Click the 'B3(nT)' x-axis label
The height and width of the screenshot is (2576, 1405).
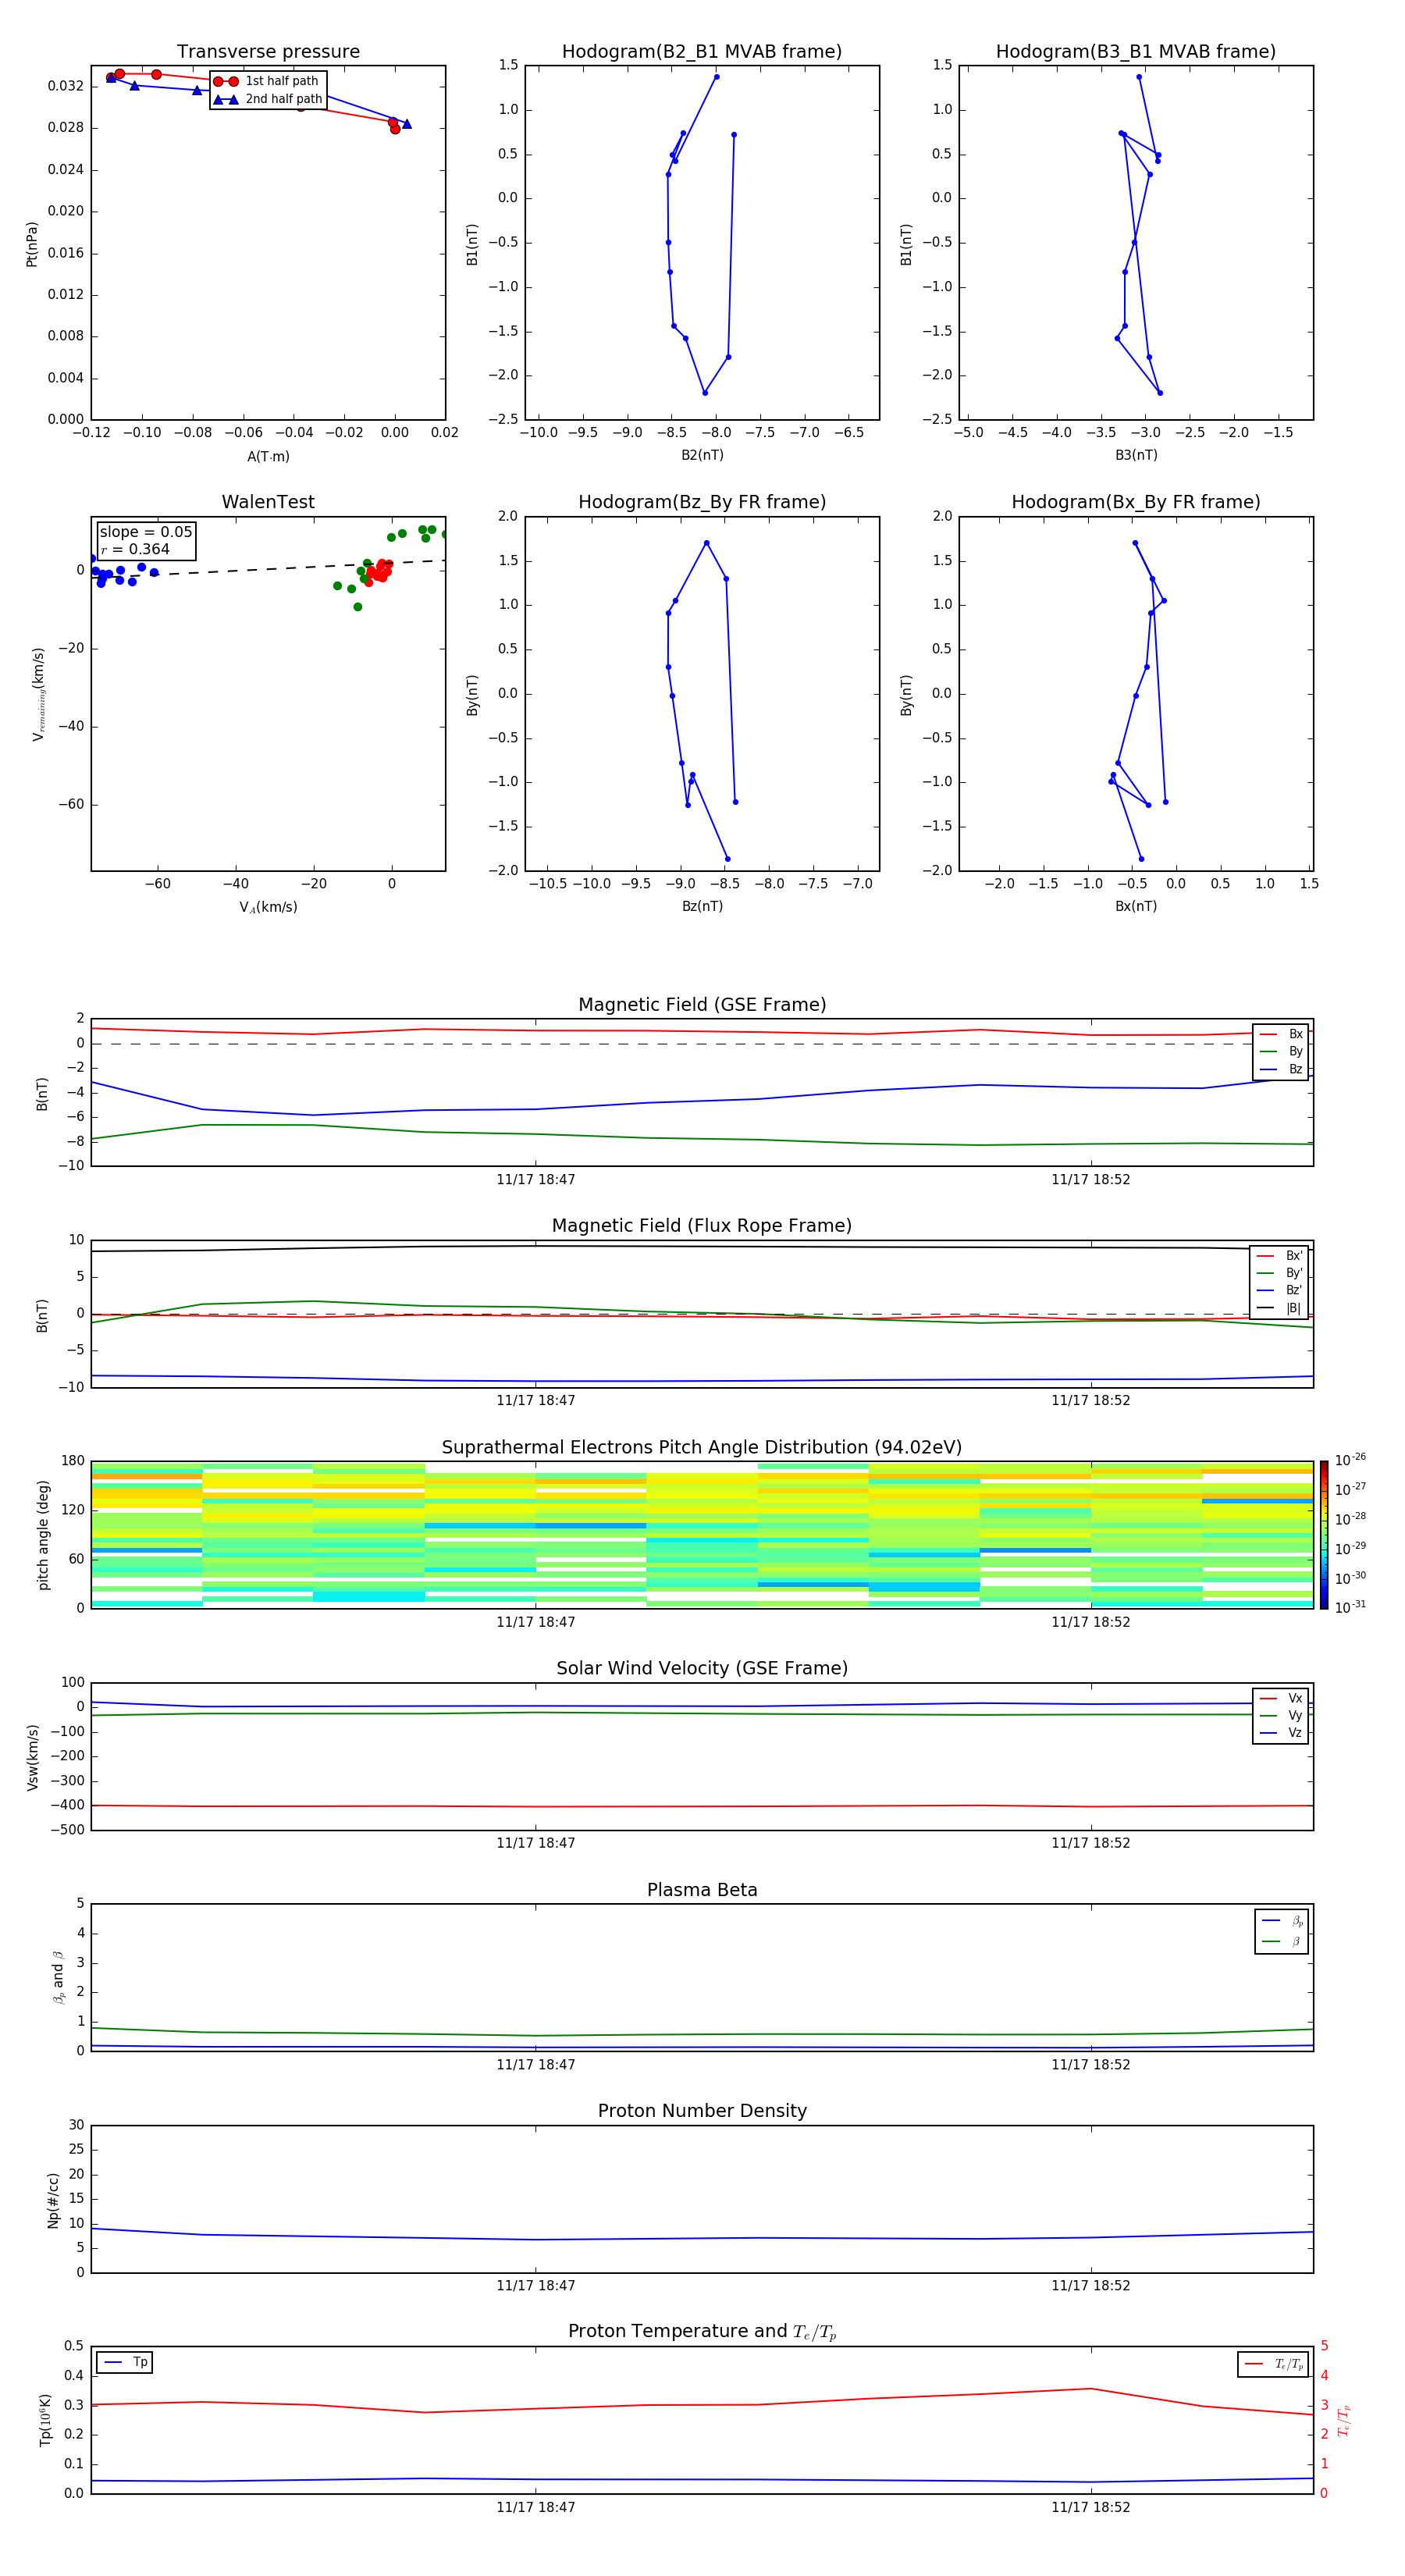click(x=1136, y=455)
